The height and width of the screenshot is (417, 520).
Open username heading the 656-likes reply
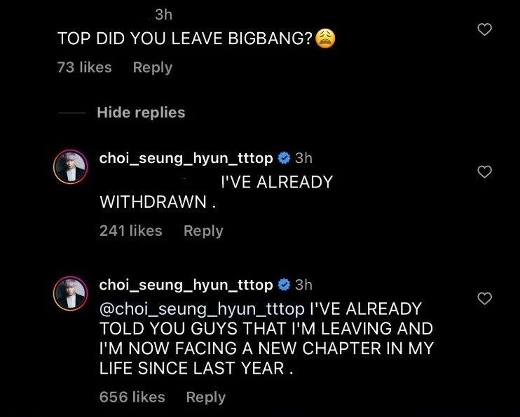click(x=186, y=285)
